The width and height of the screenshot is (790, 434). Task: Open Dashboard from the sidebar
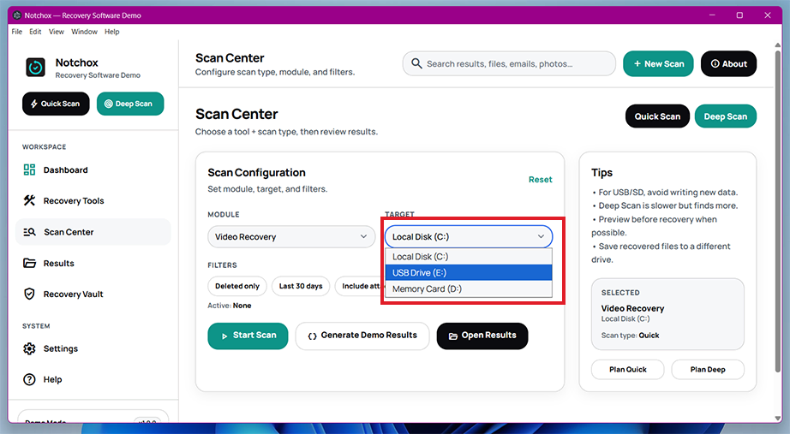[93, 170]
